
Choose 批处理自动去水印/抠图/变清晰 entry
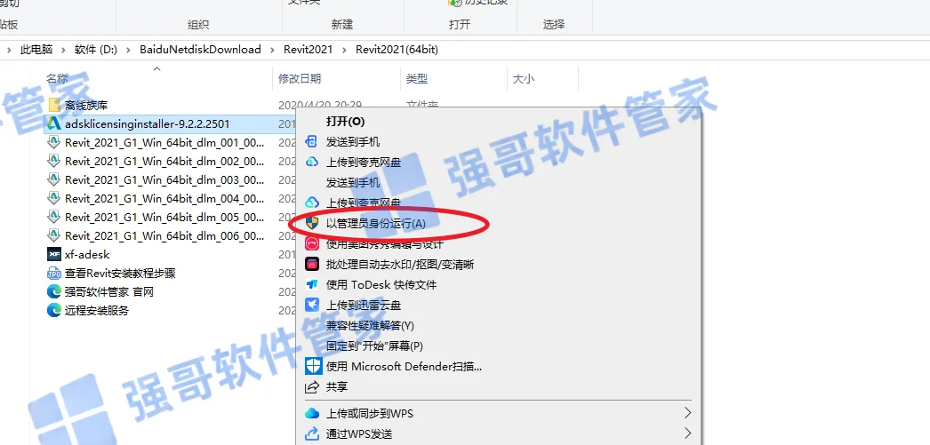coord(400,265)
